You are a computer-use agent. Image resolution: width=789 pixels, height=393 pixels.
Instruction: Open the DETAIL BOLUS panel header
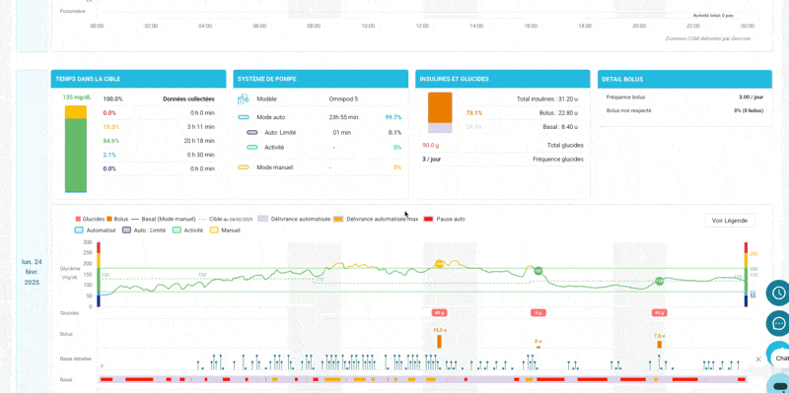coord(684,79)
